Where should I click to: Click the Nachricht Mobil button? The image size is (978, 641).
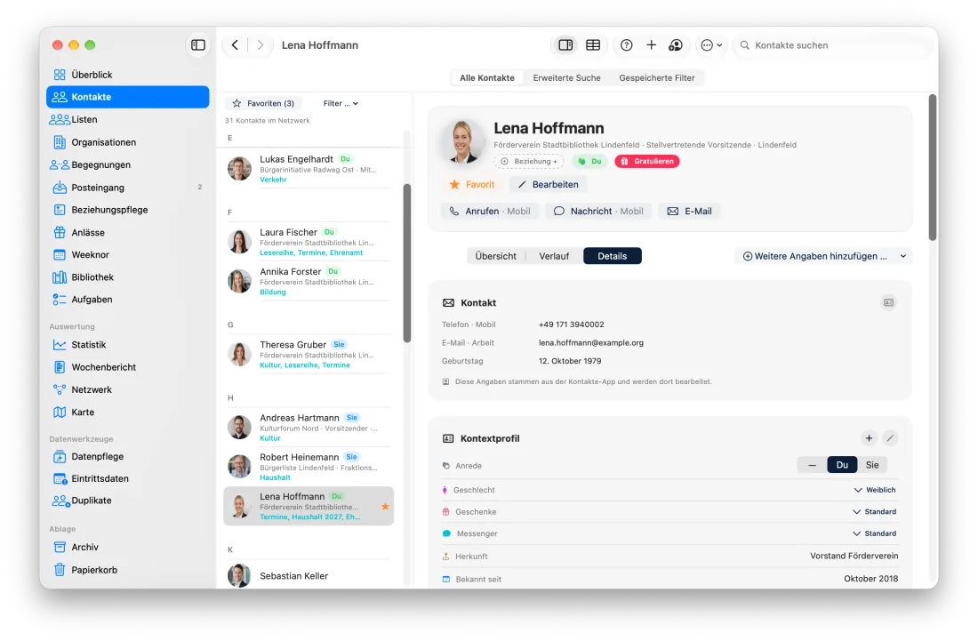pos(598,212)
